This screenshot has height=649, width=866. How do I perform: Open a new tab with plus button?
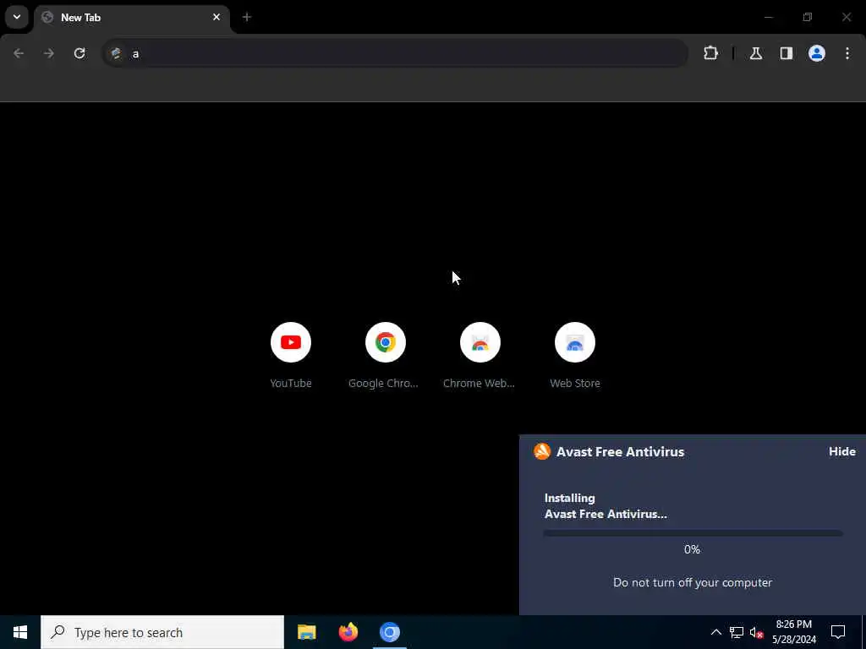tap(247, 17)
